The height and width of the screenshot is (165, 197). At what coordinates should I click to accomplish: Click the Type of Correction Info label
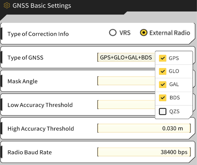(x=38, y=34)
